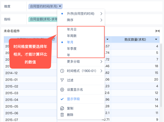The image size is (164, 122).
Task: Click the 未命名组件 component title
Action: click(12, 31)
